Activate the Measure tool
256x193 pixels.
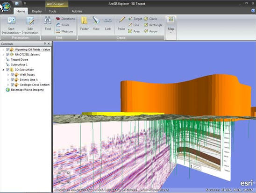pyautogui.click(x=64, y=31)
